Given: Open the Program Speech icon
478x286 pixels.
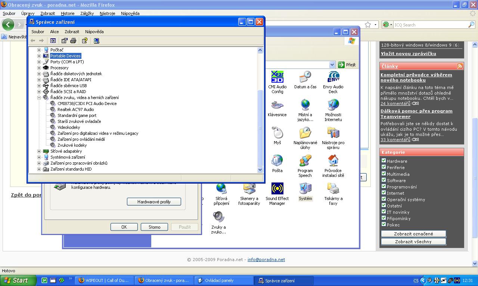Looking at the screenshot, I should pyautogui.click(x=305, y=166).
